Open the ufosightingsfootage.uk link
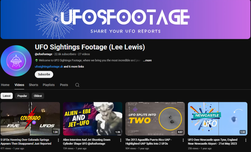The image size is (251, 152). [x=49, y=67]
